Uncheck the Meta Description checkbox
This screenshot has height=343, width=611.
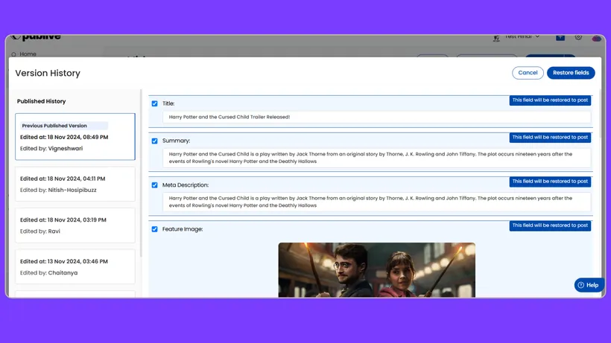(155, 185)
